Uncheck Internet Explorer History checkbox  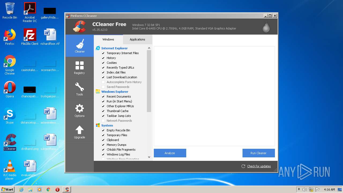pos(103,58)
